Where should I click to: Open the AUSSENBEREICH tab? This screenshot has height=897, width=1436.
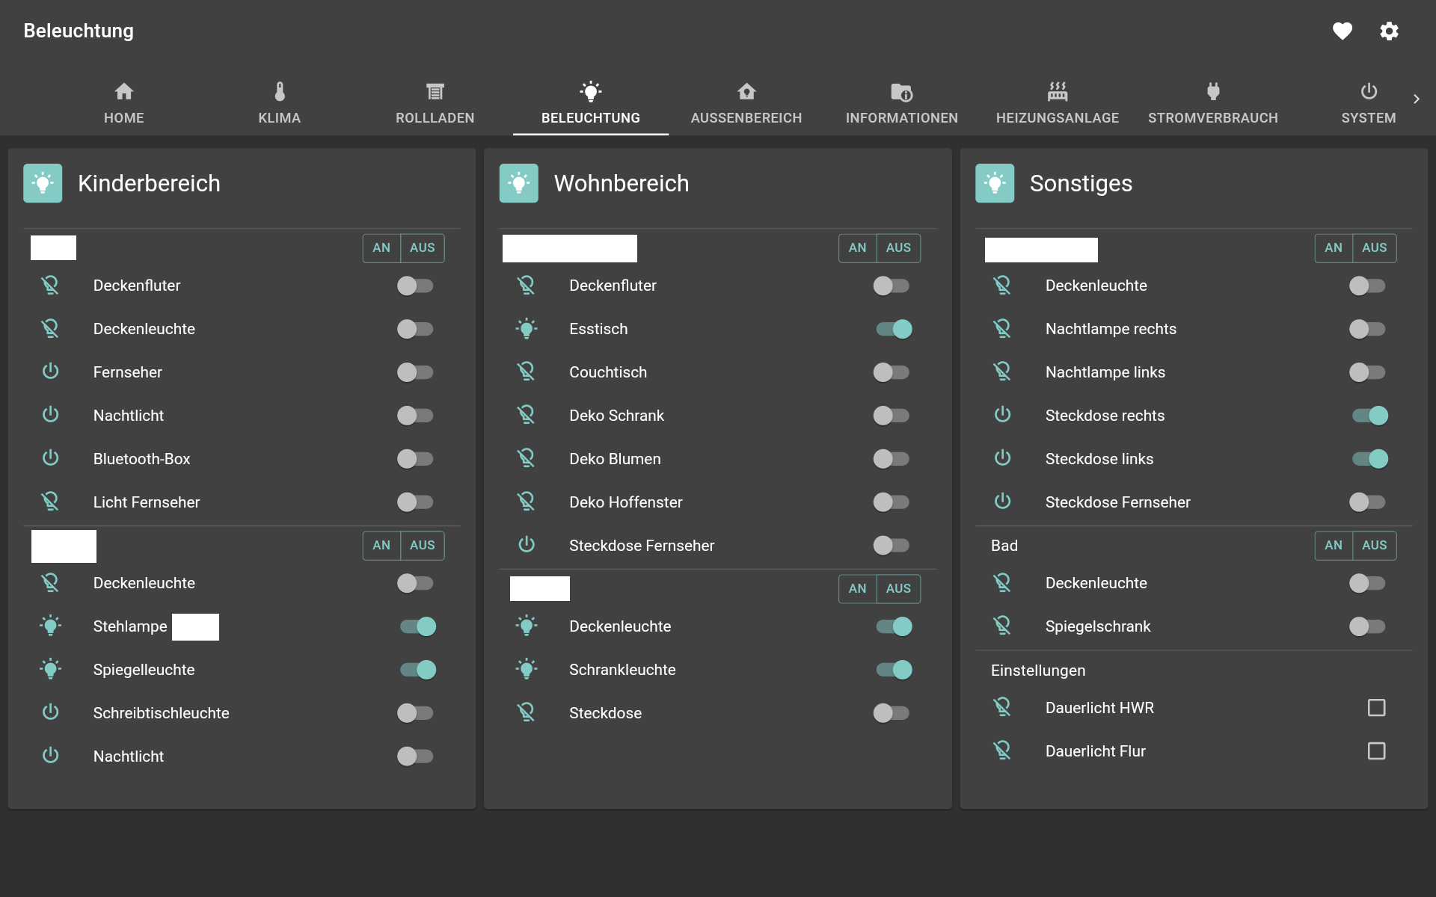[x=746, y=103]
